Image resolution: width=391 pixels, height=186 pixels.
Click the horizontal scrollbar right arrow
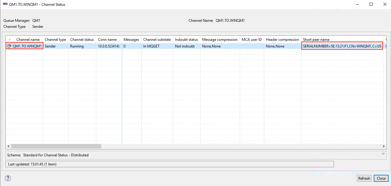coord(383,146)
